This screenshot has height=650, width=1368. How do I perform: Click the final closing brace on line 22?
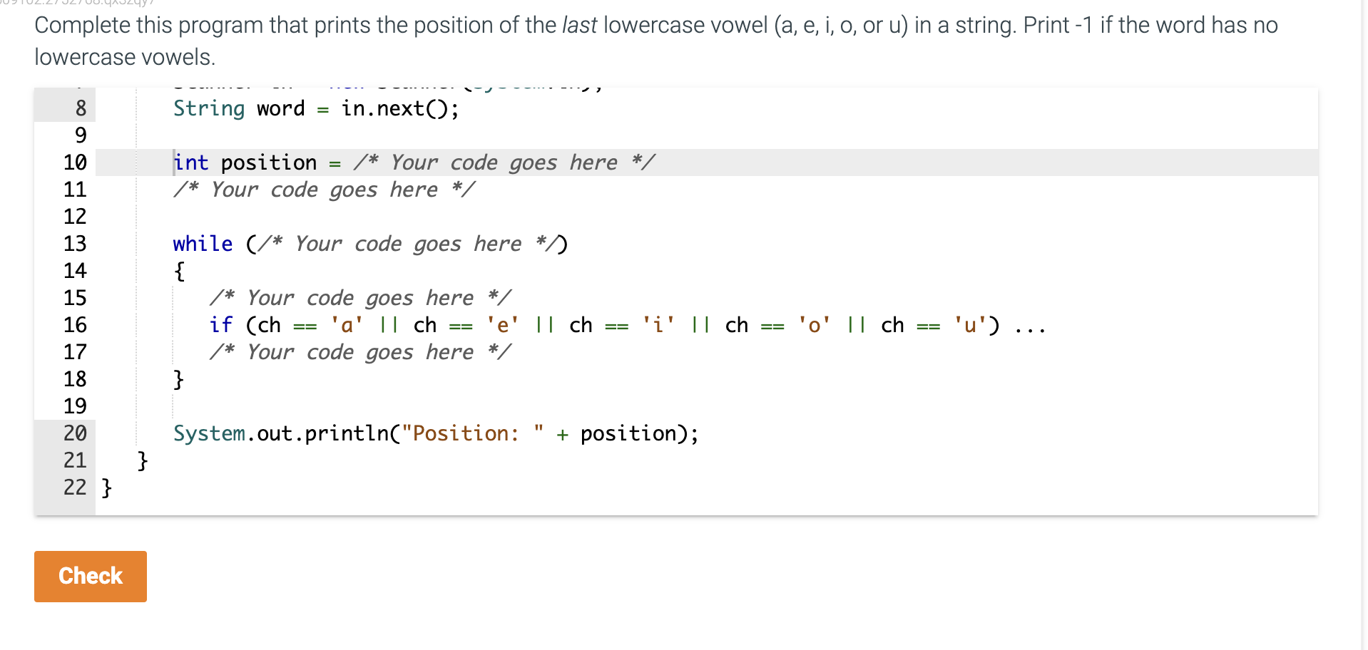tap(106, 488)
